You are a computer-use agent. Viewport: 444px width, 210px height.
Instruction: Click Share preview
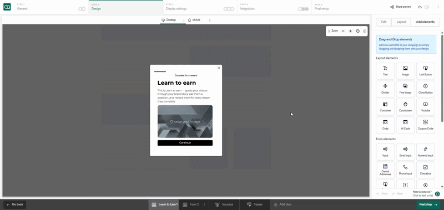pyautogui.click(x=400, y=7)
